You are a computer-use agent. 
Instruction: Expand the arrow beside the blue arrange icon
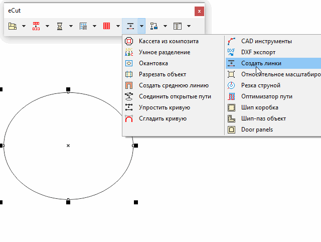tap(165, 26)
